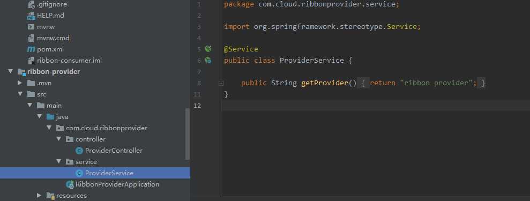530x201 pixels.
Task: Select ProviderController in the project tree
Action: coord(114,150)
